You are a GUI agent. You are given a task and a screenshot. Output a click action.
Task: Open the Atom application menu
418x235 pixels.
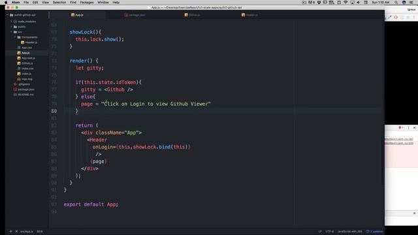(16, 3)
